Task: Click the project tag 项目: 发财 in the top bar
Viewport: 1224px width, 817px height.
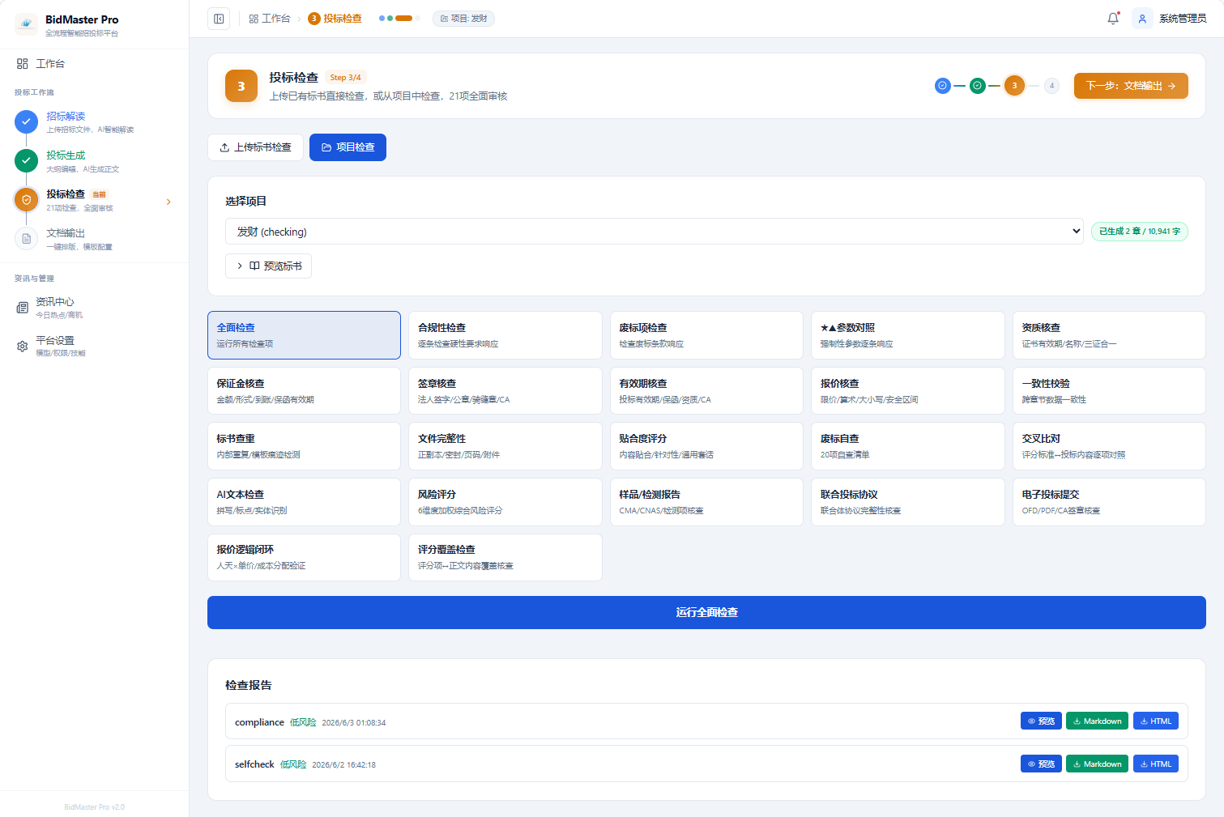Action: 464,19
